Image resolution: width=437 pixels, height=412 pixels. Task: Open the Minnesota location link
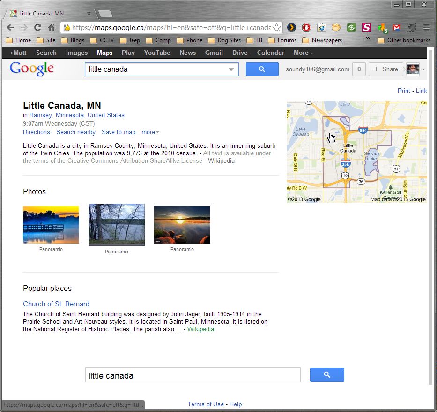pyautogui.click(x=70, y=115)
